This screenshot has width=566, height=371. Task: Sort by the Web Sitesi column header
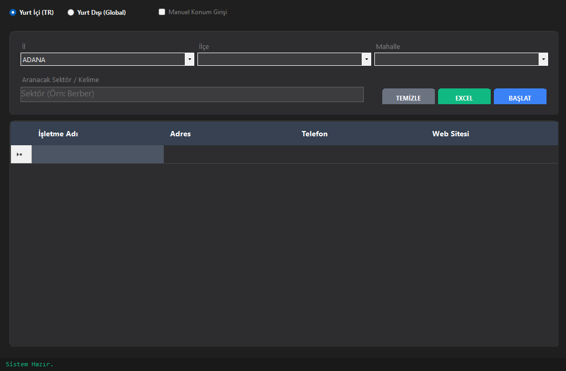492,134
